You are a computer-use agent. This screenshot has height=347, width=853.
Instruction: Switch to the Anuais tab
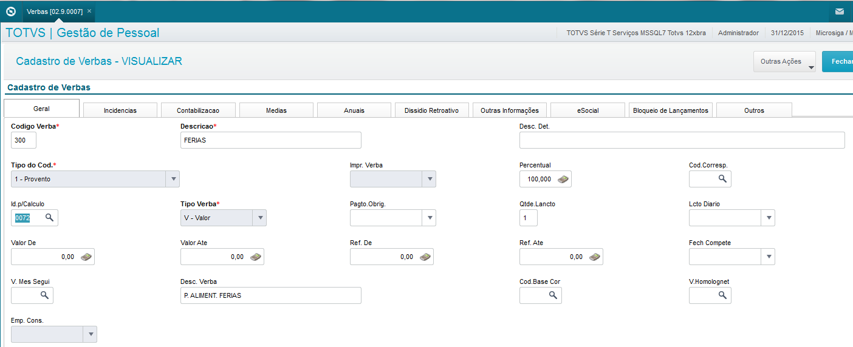[354, 110]
